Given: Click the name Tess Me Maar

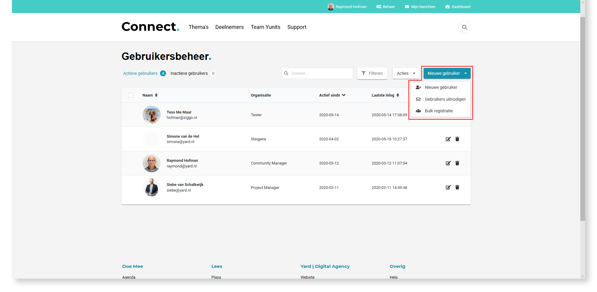Looking at the screenshot, I should click(x=179, y=112).
